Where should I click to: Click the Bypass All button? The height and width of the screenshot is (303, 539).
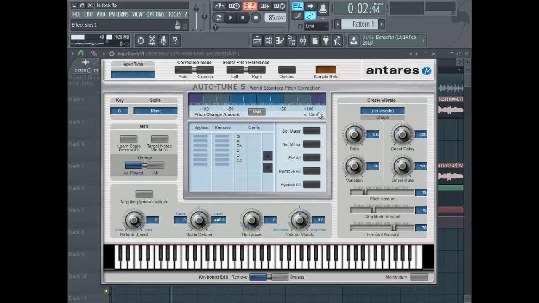[x=312, y=185]
